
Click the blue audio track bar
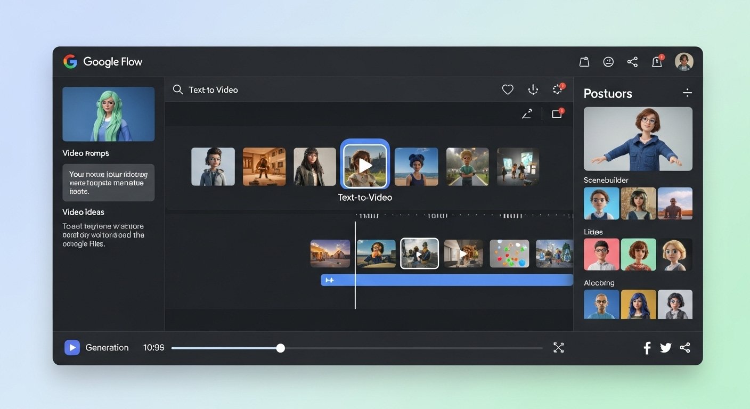446,280
